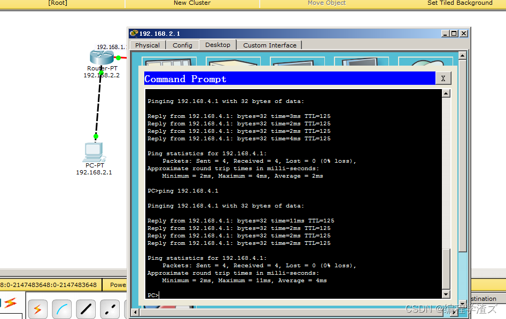Image resolution: width=506 pixels, height=319 pixels.
Task: Open the Config tab
Action: click(x=182, y=45)
